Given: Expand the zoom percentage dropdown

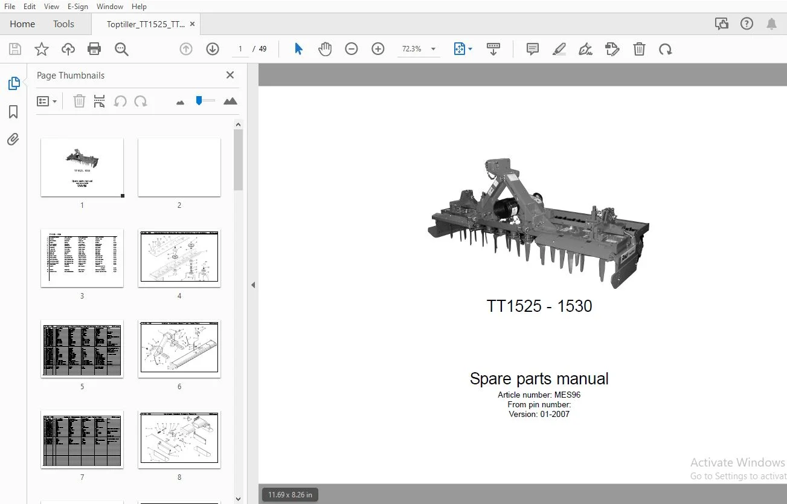Looking at the screenshot, I should (x=433, y=49).
